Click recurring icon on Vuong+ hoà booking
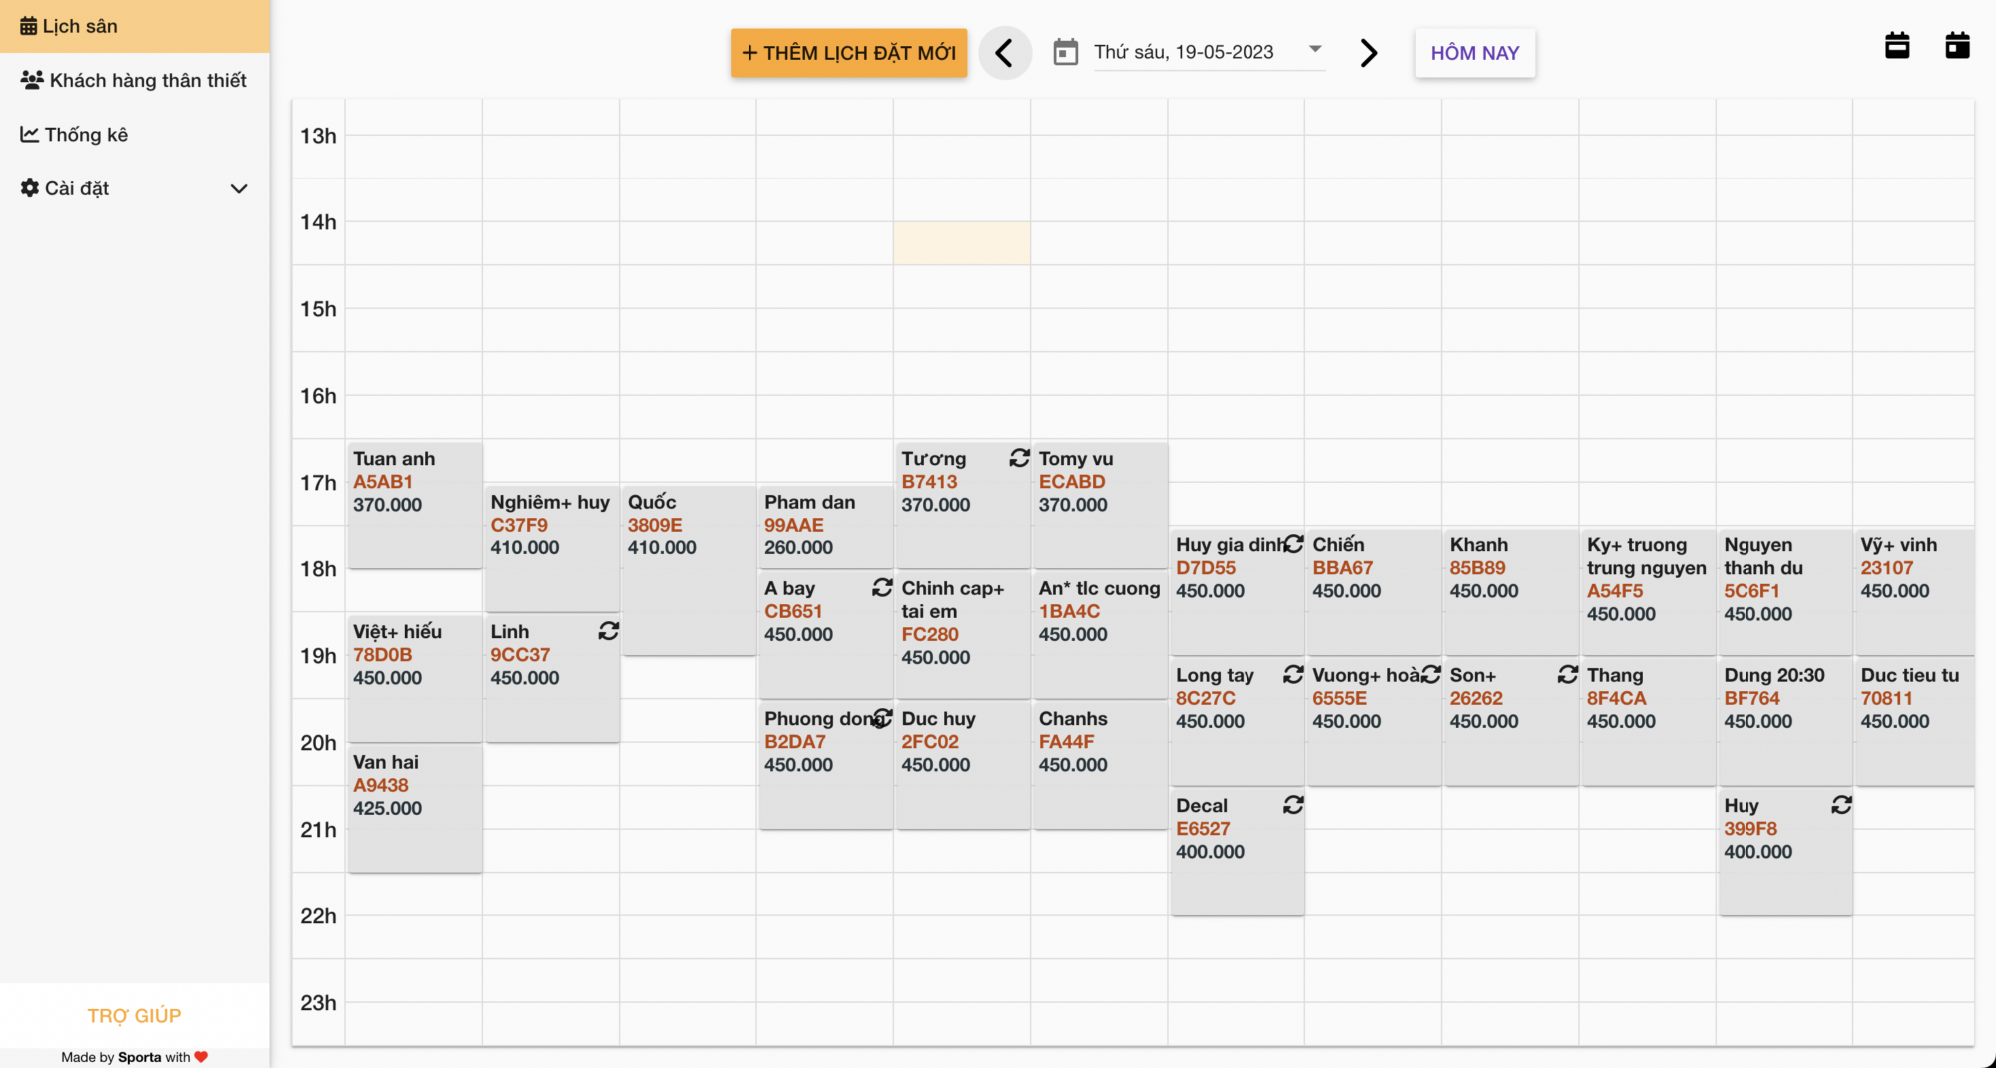This screenshot has width=1996, height=1068. (x=1431, y=674)
